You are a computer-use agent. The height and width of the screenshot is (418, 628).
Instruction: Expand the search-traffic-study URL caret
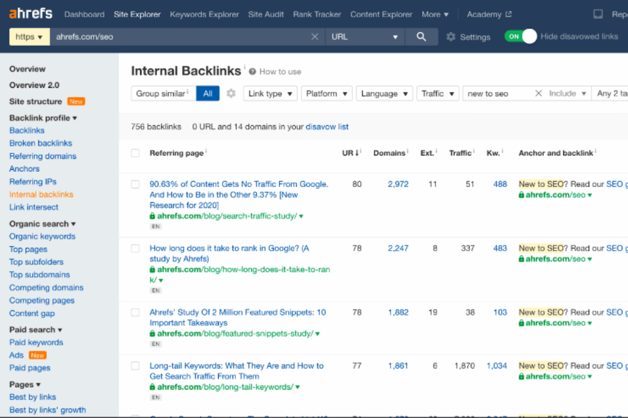coord(301,217)
